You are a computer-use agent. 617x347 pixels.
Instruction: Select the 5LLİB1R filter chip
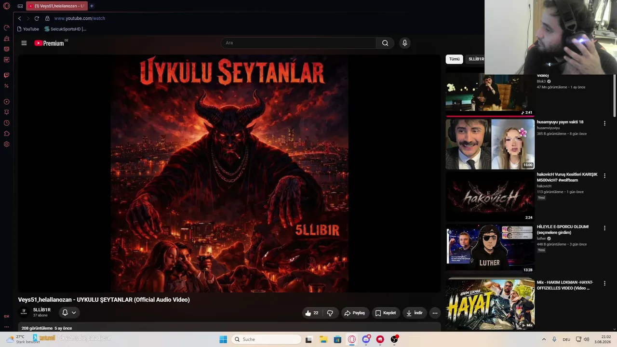475,59
